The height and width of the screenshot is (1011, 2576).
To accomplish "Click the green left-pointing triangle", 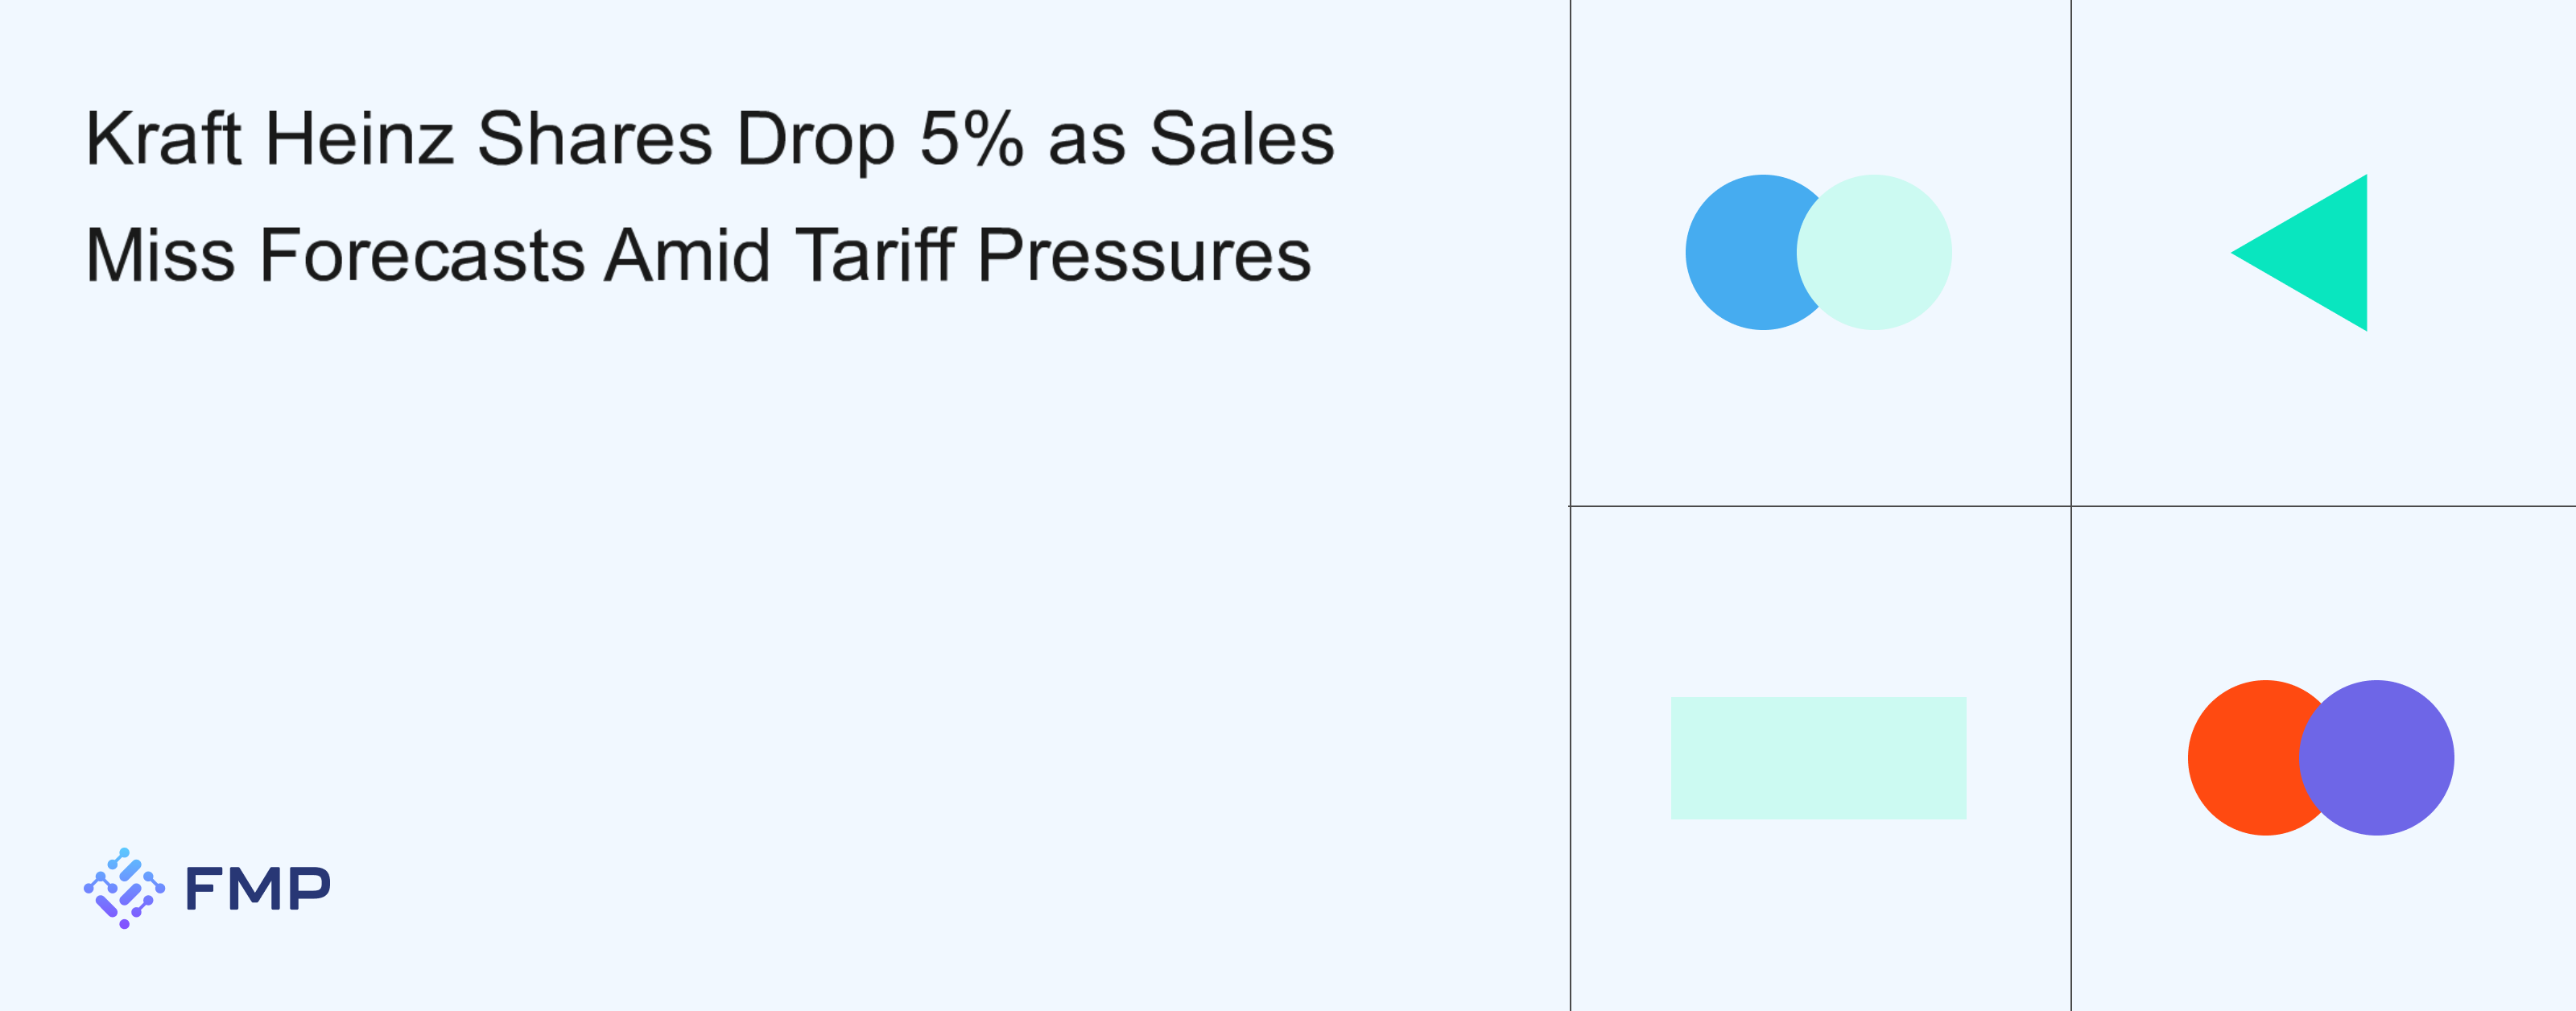I will [x=2318, y=252].
